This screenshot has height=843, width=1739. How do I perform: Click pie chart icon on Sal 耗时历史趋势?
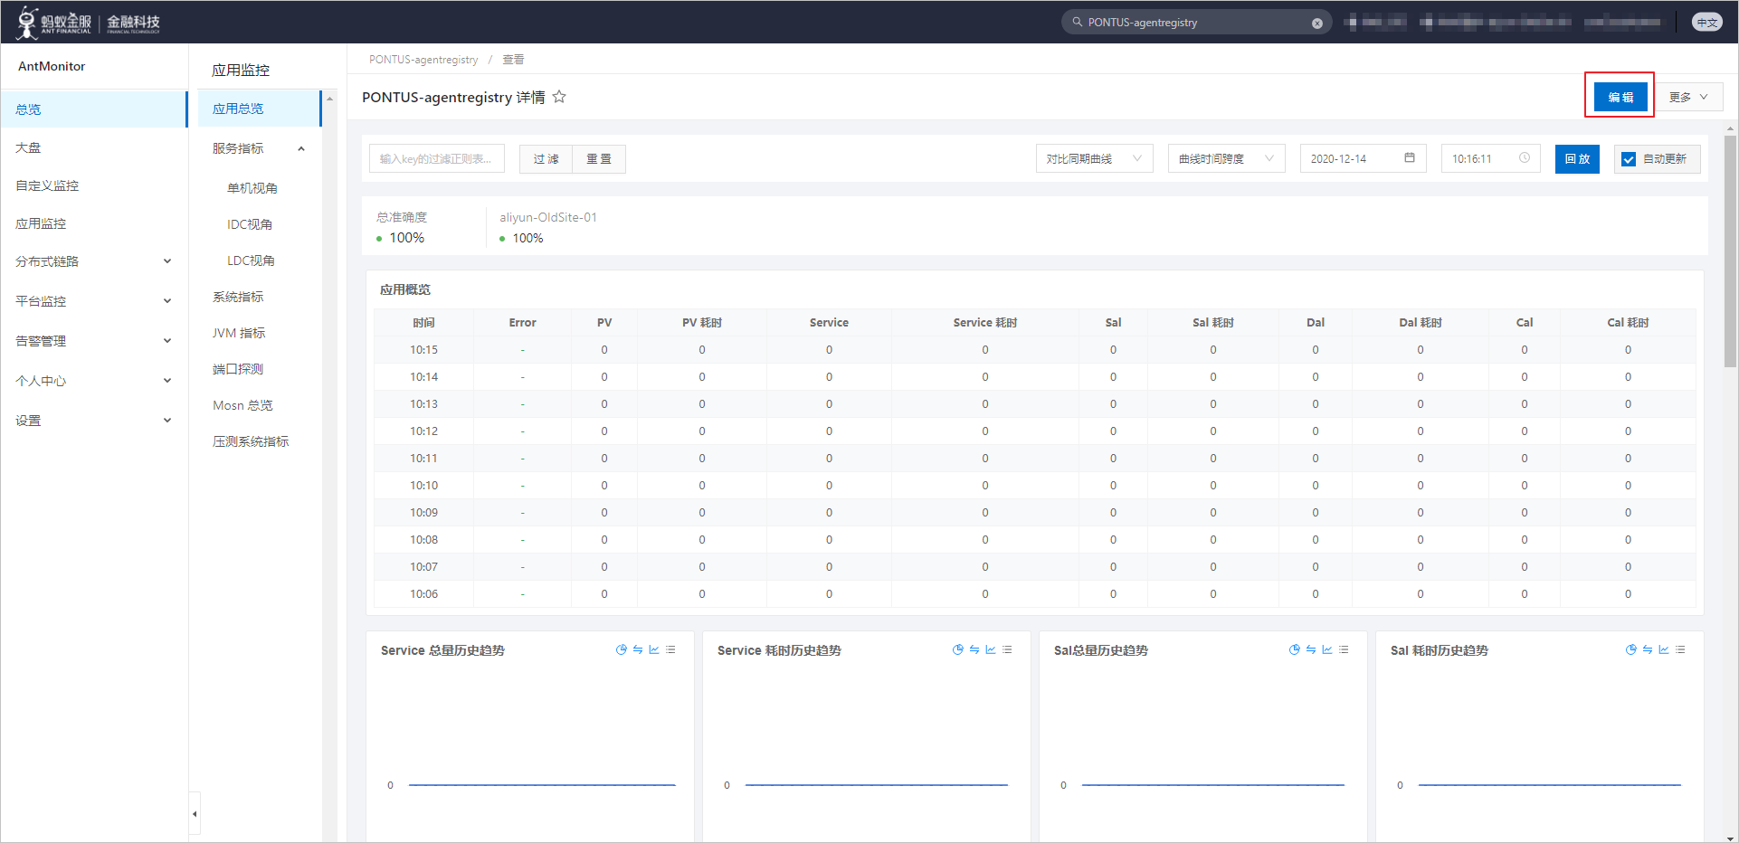(1631, 649)
